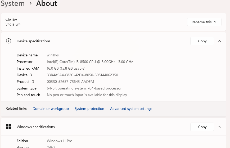Click the Device specifications info icon
This screenshot has width=230, height=148.
point(8,41)
